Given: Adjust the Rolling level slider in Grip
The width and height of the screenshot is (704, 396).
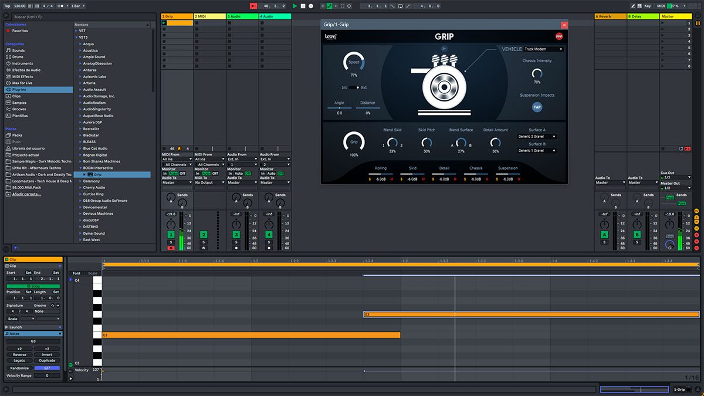Looking at the screenshot, I should [381, 174].
